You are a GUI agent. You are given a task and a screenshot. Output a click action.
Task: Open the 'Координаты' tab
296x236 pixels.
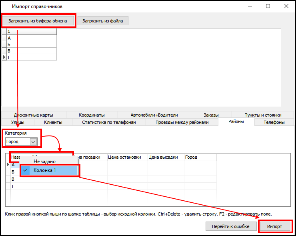[92, 115]
